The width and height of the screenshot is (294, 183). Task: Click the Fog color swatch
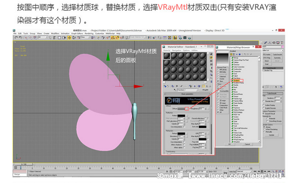pyautogui.click(x=202, y=142)
